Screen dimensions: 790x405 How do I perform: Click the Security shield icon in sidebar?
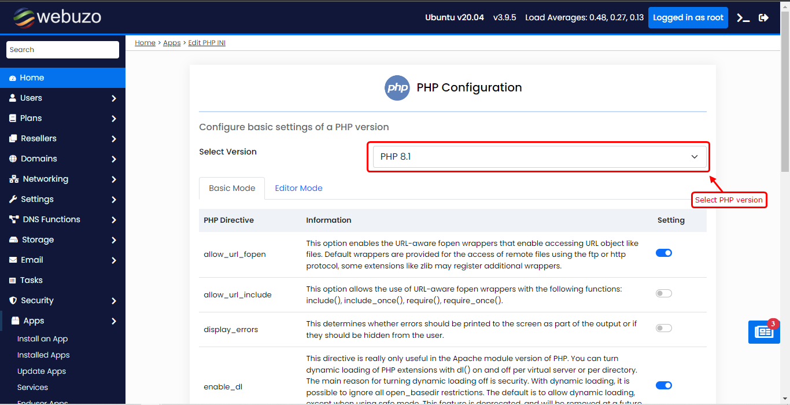[x=13, y=301]
